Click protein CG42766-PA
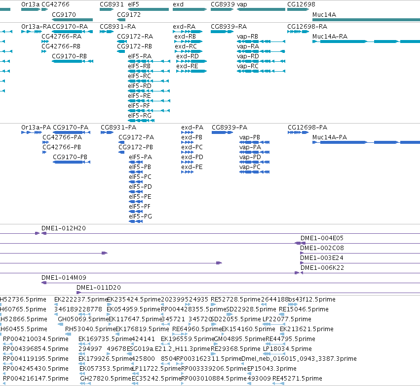The image size is (420, 386). point(45,142)
